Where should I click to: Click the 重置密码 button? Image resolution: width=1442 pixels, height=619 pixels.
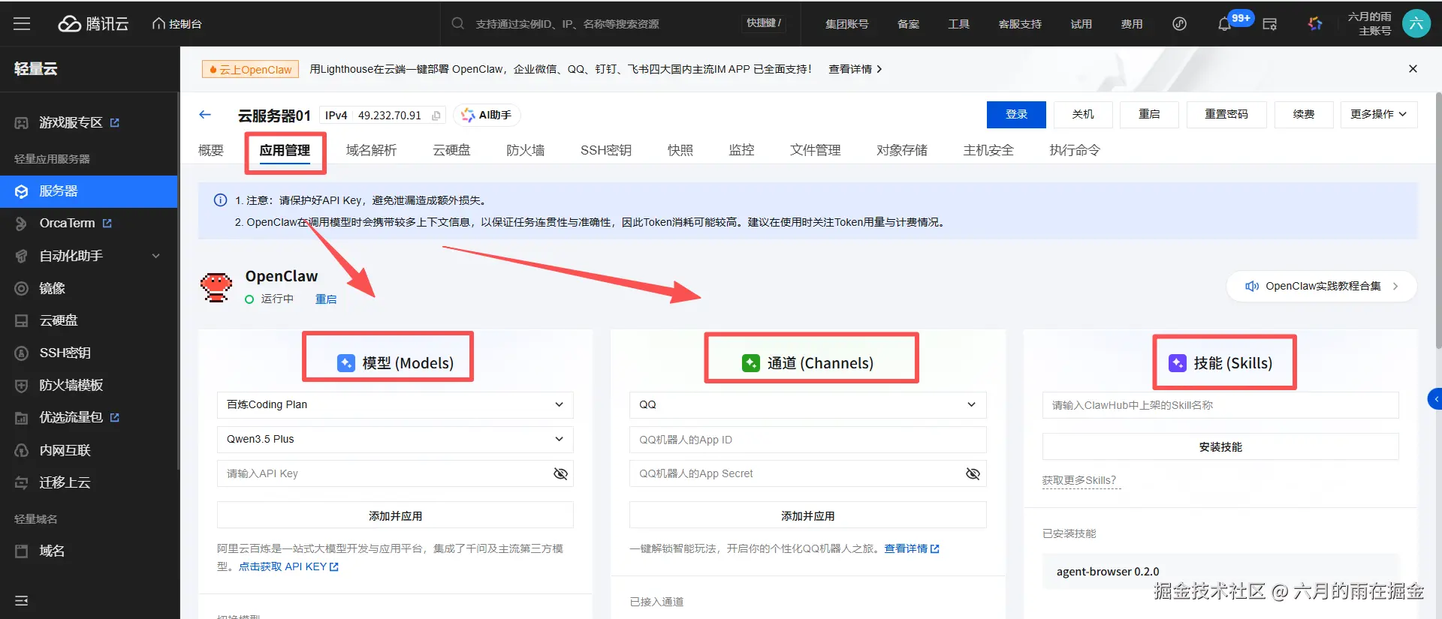[1226, 114]
